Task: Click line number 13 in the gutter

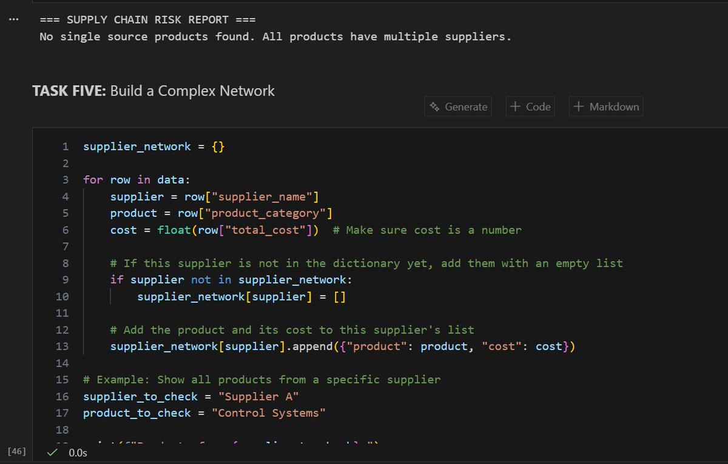Action: 62,347
